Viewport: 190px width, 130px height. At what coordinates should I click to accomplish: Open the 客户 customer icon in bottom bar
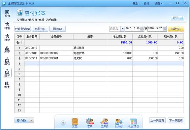pyautogui.click(x=90, y=123)
